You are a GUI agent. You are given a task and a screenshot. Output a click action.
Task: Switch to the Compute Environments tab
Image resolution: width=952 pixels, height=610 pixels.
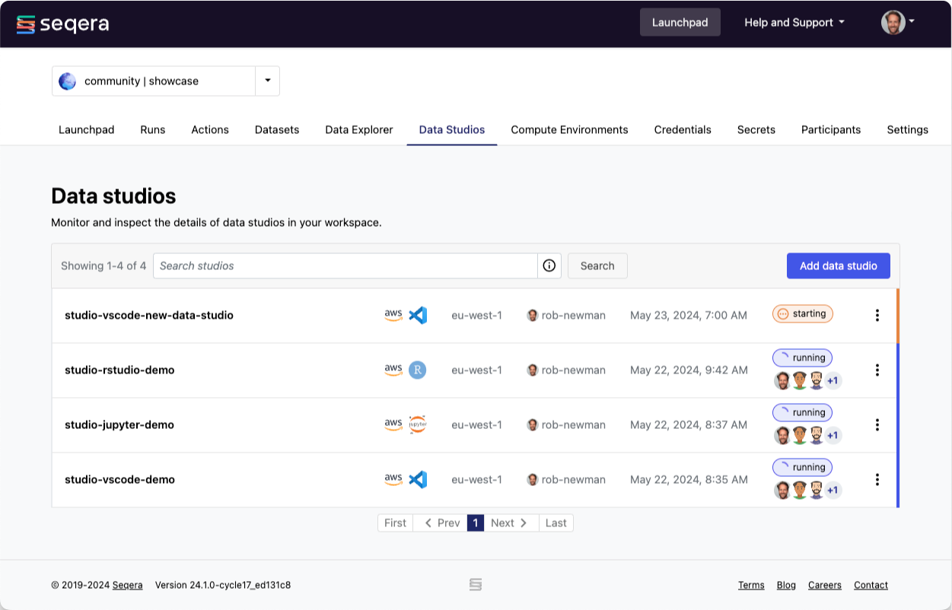tap(569, 130)
